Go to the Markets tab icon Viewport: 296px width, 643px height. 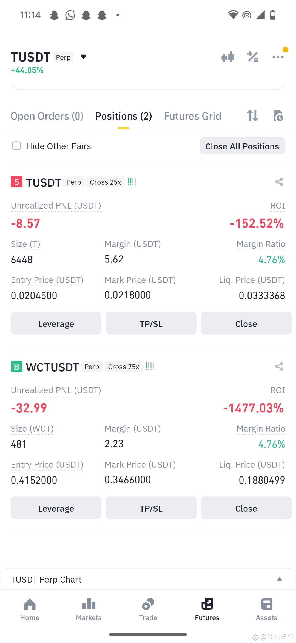[89, 604]
